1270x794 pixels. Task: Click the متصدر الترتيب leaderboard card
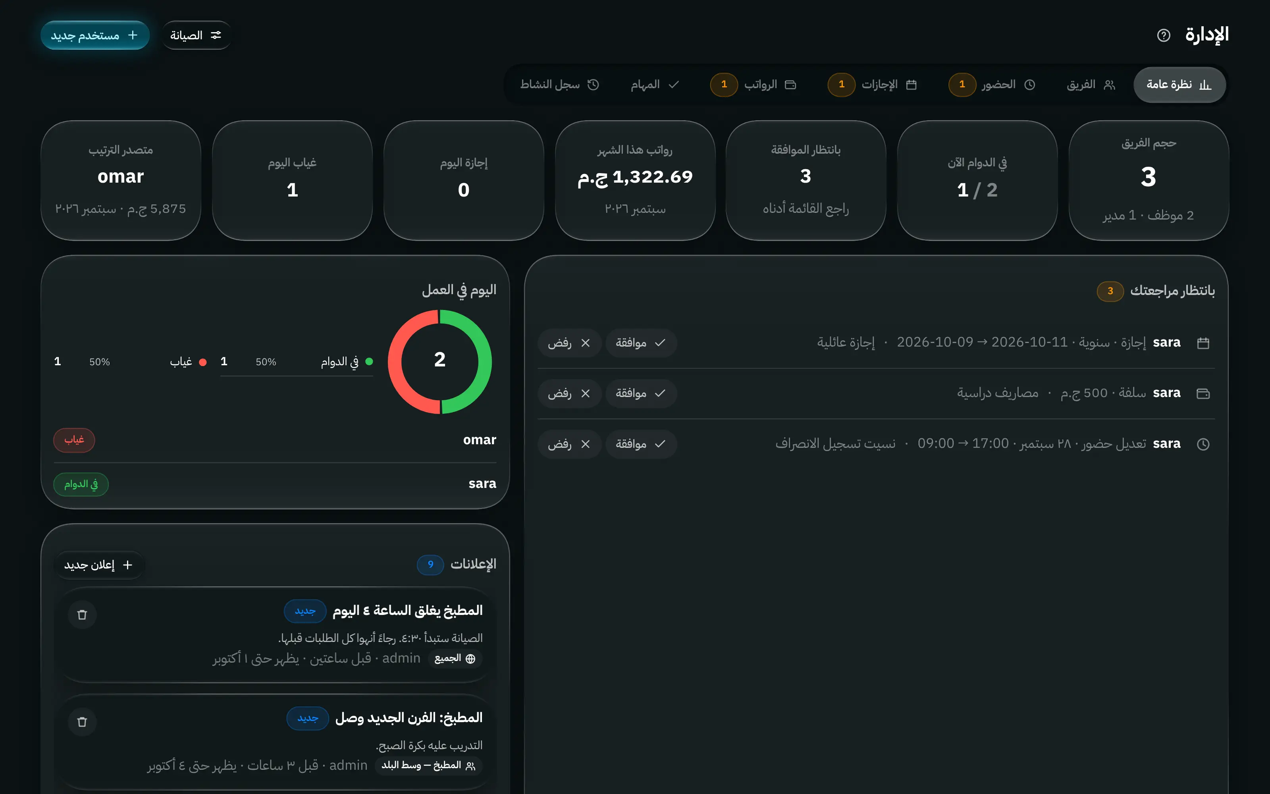[121, 181]
